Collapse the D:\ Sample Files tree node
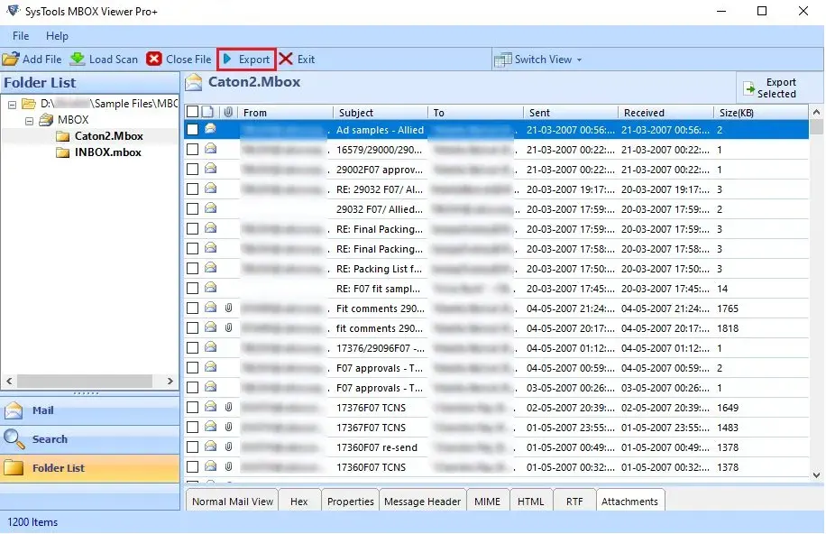The height and width of the screenshot is (534, 826). tap(12, 105)
